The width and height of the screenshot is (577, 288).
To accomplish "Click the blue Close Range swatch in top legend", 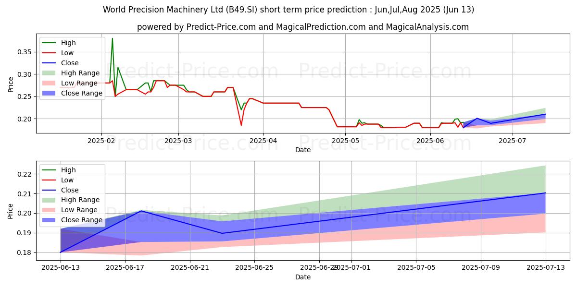I will 50,93.
